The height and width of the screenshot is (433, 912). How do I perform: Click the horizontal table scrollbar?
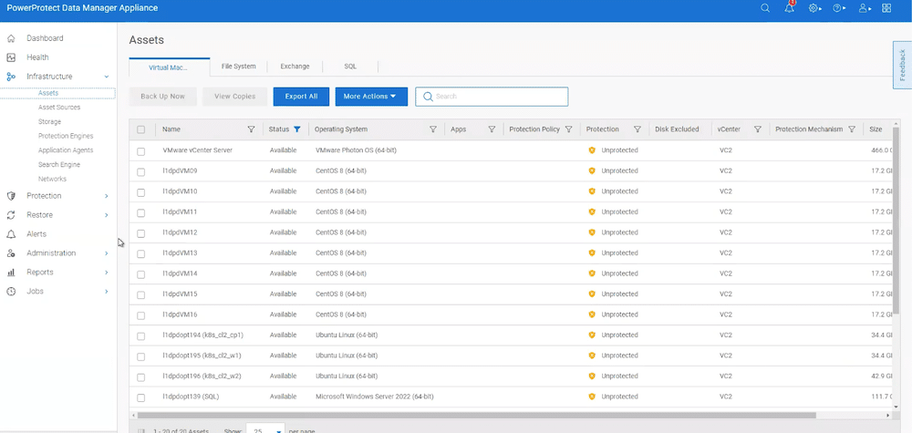coord(477,416)
